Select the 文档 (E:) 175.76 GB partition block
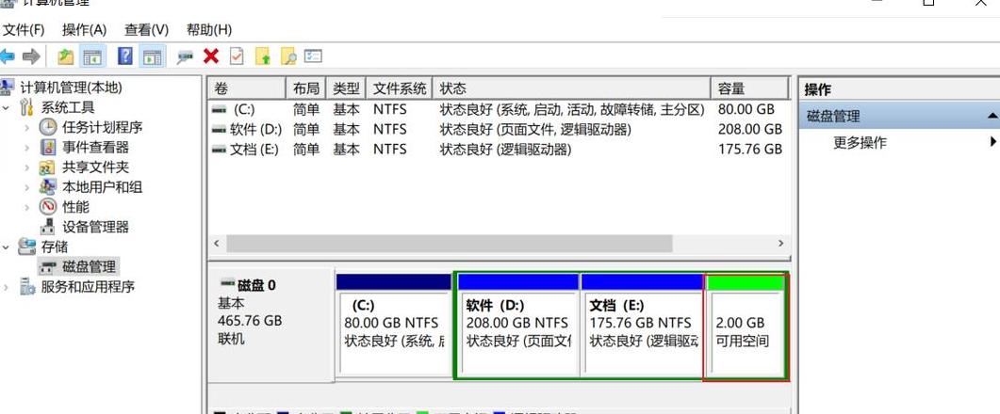1000x414 pixels. click(642, 325)
